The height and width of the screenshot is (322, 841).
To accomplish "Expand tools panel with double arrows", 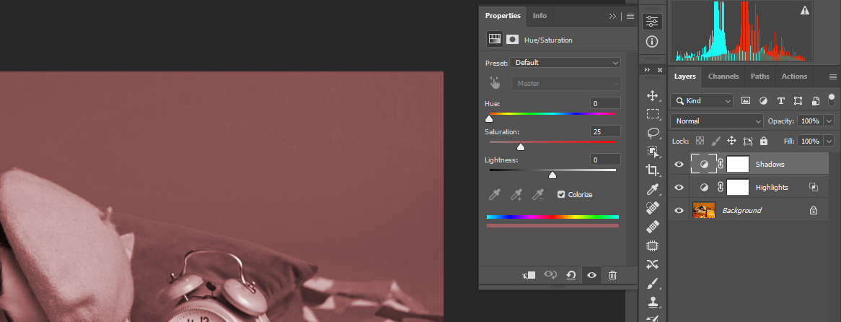I will tap(648, 70).
